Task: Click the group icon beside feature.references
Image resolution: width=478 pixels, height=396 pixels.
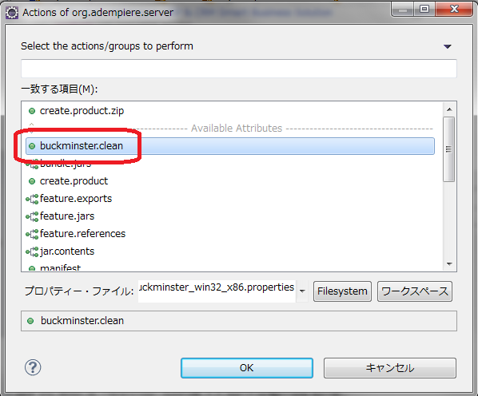Action: [32, 235]
